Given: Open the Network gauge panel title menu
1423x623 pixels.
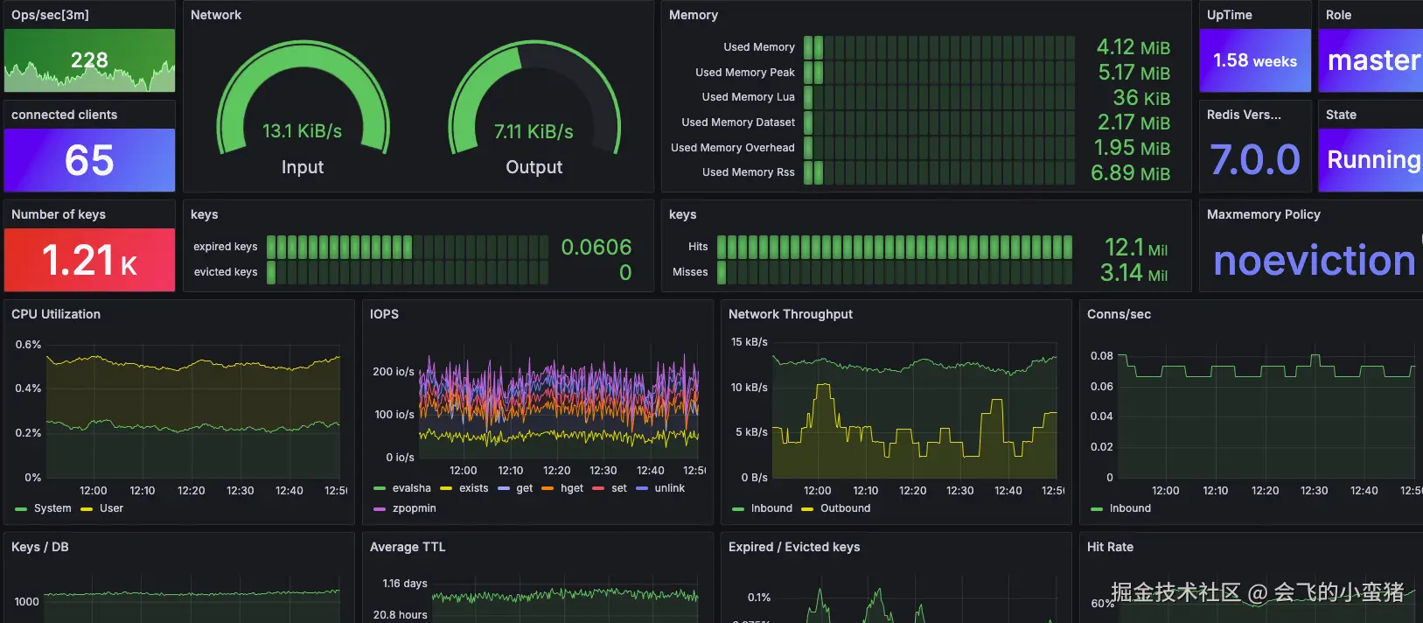Looking at the screenshot, I should coord(216,15).
